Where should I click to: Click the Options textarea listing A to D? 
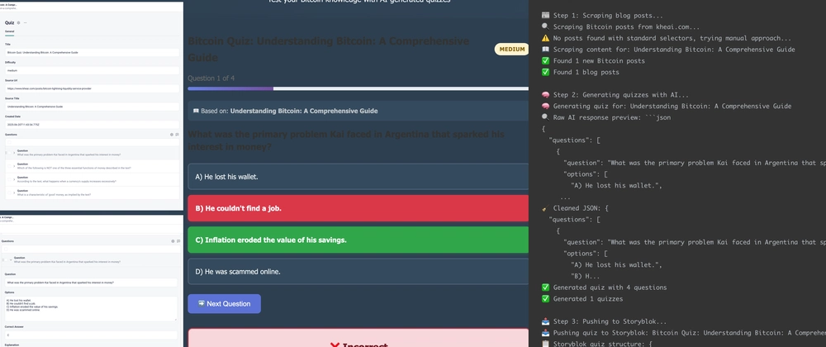pos(91,308)
